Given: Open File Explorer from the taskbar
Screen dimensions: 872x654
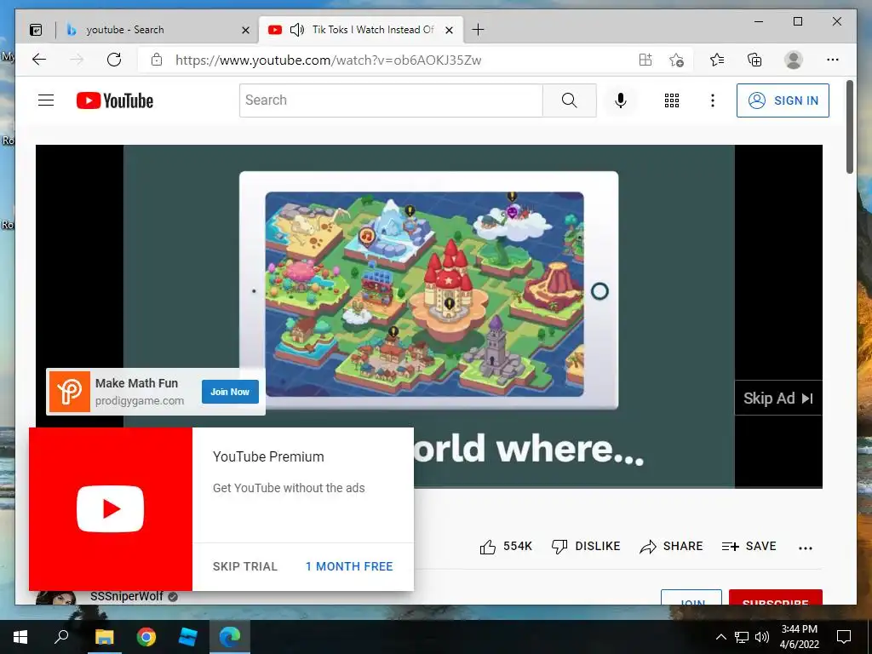Looking at the screenshot, I should [104, 637].
